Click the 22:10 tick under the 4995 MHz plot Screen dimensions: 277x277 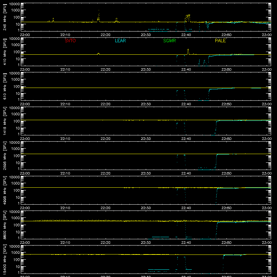coord(65,208)
